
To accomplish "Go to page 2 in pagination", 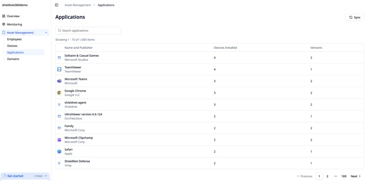I will click(328, 176).
